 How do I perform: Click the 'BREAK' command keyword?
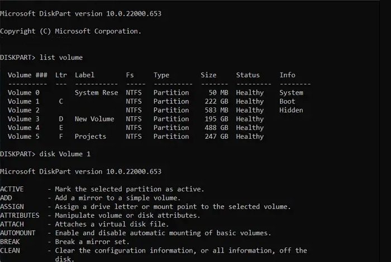click(x=10, y=242)
